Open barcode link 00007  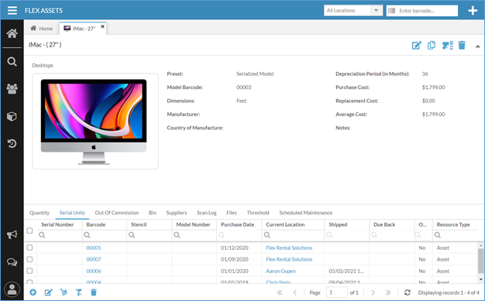click(x=94, y=259)
